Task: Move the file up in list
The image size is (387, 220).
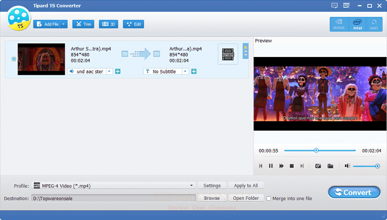Action: (x=246, y=52)
